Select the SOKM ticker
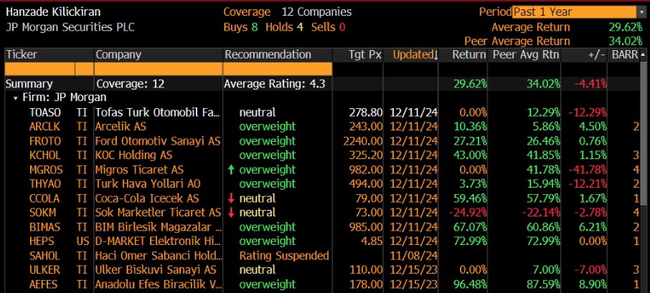Screen dimensions: 650x293 [43, 213]
